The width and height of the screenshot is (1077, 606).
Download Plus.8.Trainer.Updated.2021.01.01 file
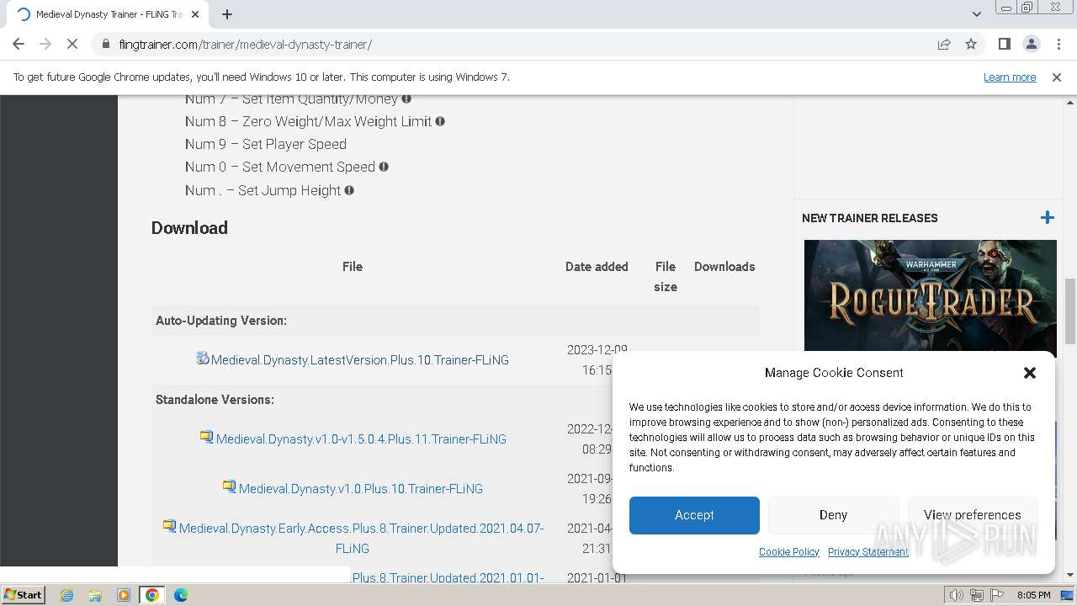pyautogui.click(x=447, y=577)
